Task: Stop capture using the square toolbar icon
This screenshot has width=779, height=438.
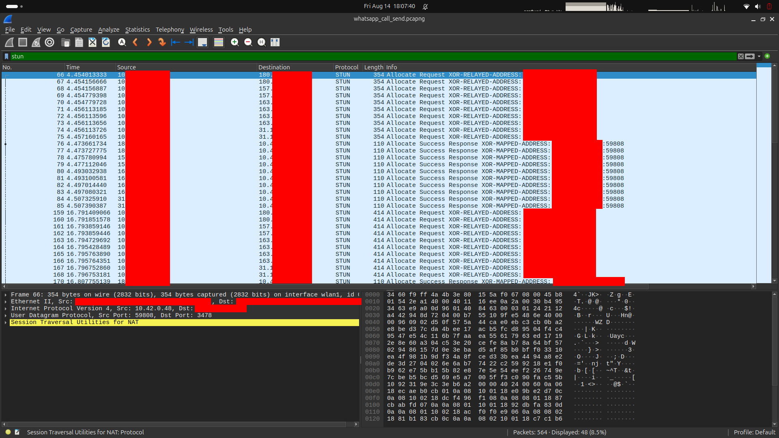Action: 23,42
